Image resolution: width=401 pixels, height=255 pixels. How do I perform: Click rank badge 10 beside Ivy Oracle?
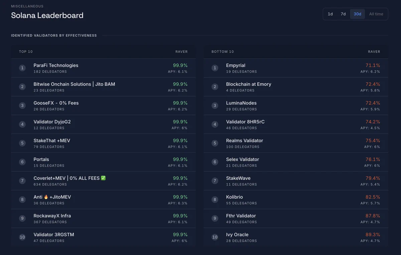215,237
